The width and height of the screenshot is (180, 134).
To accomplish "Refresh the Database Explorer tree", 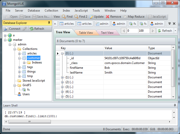I will tap(37, 29).
